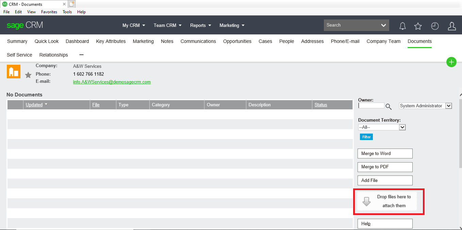Screen dimensions: 462x230
Task: Mark A&W Services as favorite star
Action: pos(28,75)
